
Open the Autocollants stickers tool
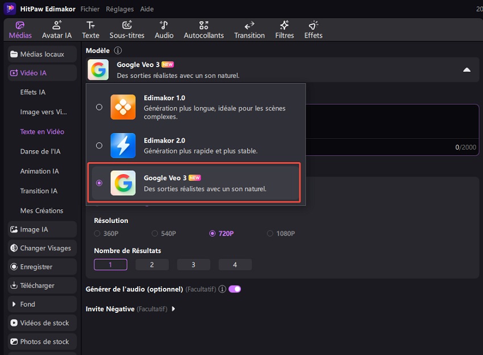click(203, 30)
